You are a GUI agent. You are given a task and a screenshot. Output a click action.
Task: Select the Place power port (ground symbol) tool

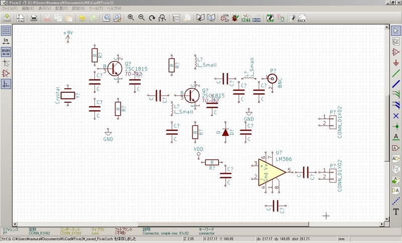(396, 62)
